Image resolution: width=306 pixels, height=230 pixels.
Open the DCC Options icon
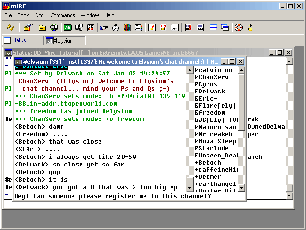tap(175, 28)
